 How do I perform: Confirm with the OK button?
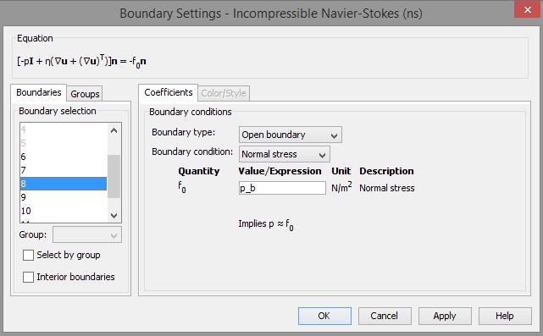point(324,316)
